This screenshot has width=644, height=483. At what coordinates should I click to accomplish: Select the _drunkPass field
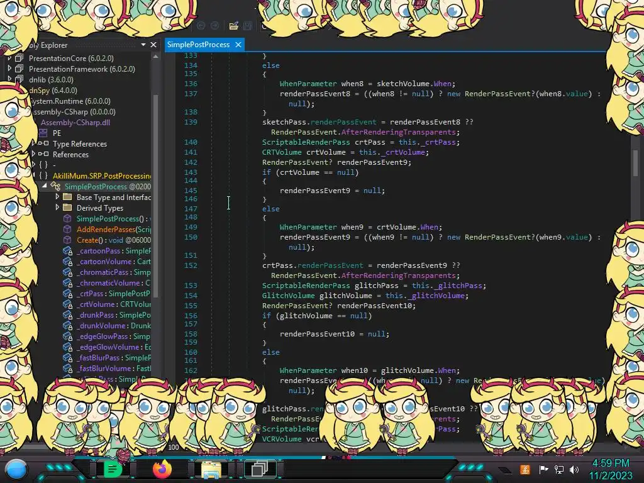(x=114, y=314)
